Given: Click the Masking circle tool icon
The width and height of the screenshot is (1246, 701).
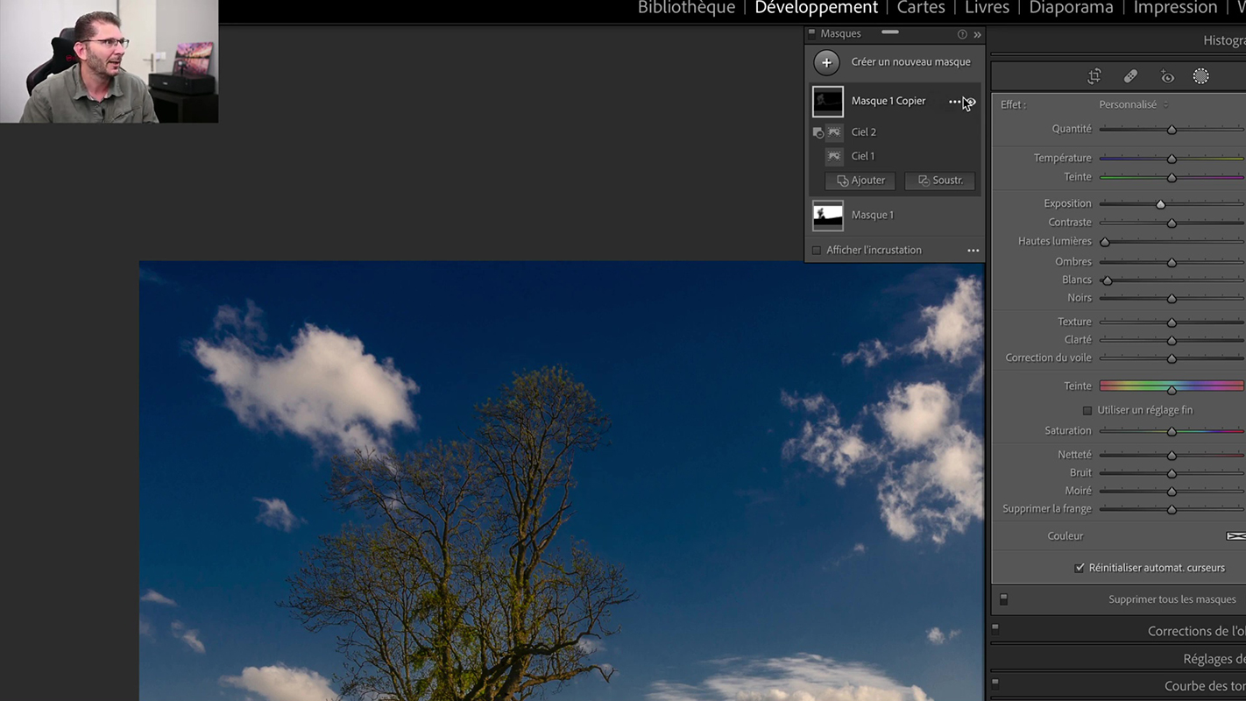Looking at the screenshot, I should pos(1200,76).
